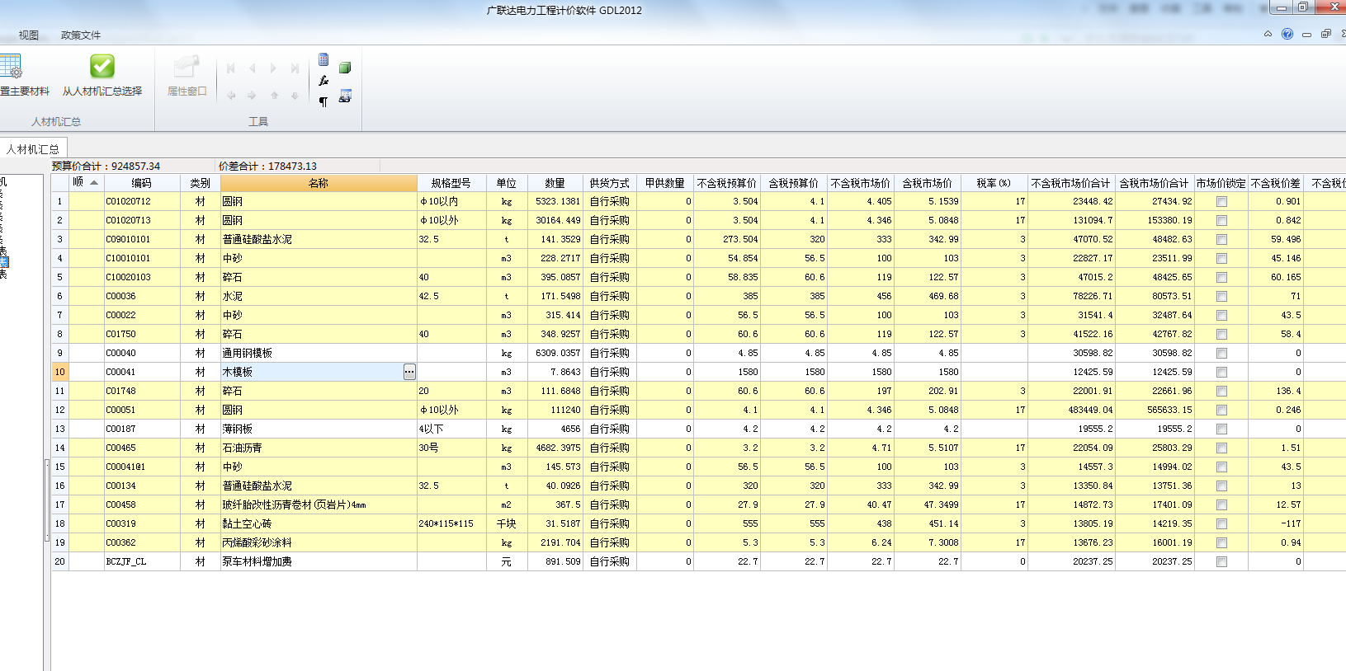Click name cell 通用钢模板
The image size is (1346, 671).
pyautogui.click(x=319, y=353)
